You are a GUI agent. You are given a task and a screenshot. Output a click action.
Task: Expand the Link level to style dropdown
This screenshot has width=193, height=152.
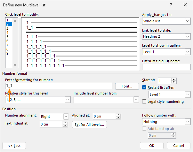187,36
